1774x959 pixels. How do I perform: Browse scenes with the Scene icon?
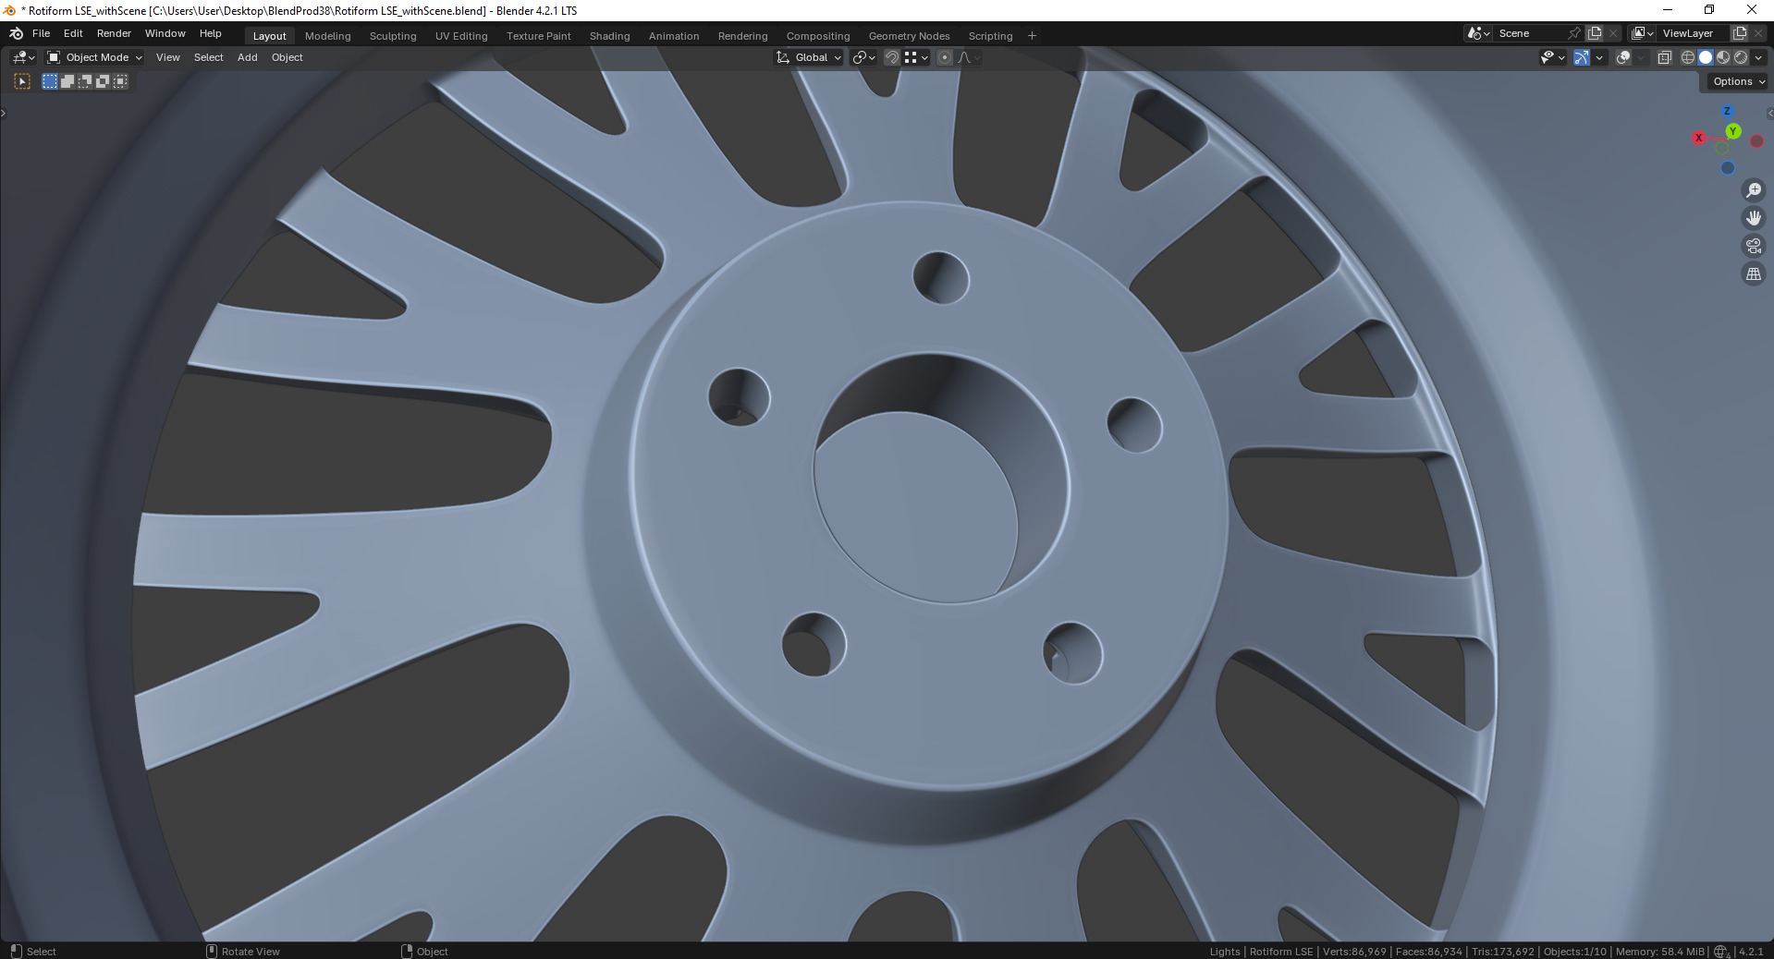(1478, 33)
